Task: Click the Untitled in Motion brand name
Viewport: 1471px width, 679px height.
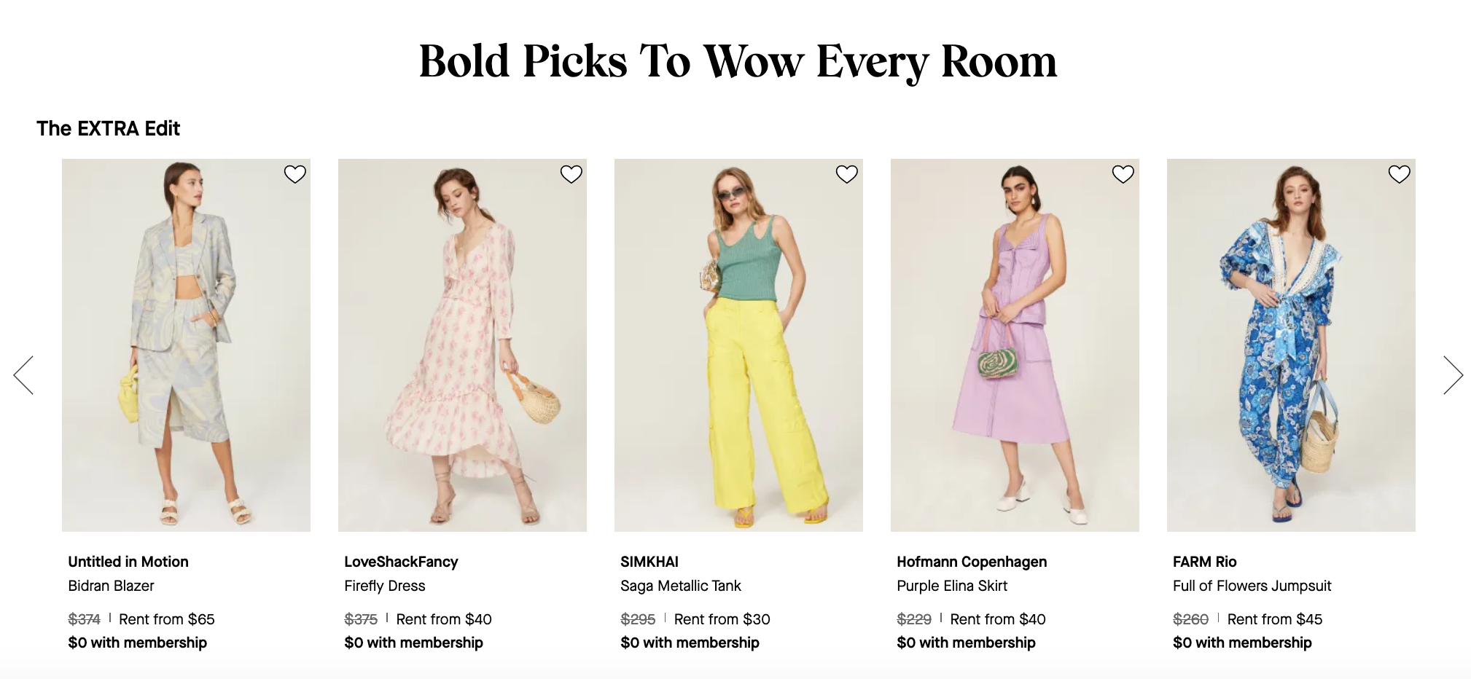Action: (x=128, y=562)
